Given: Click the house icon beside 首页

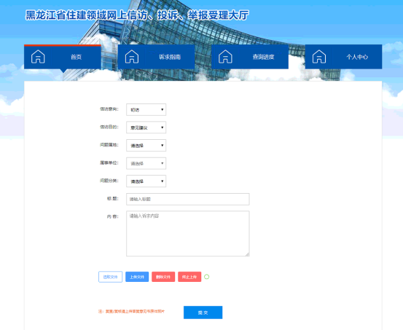Looking at the screenshot, I should [x=38, y=57].
